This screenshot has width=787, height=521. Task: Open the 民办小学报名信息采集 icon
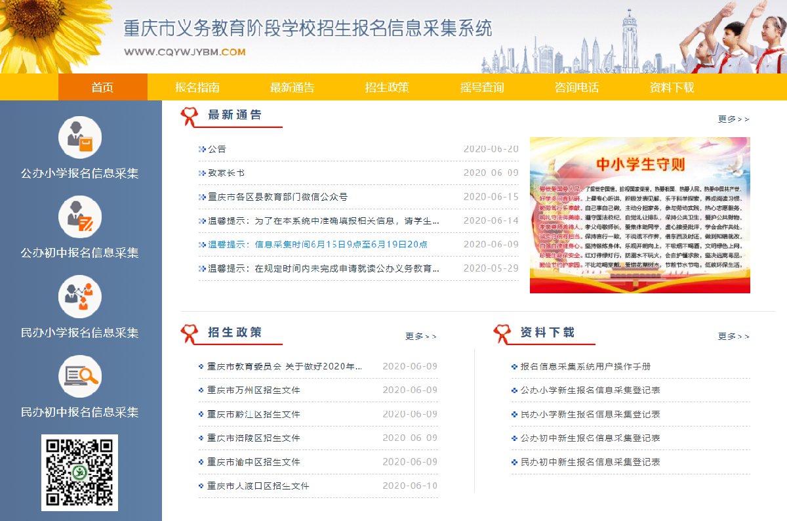point(80,297)
